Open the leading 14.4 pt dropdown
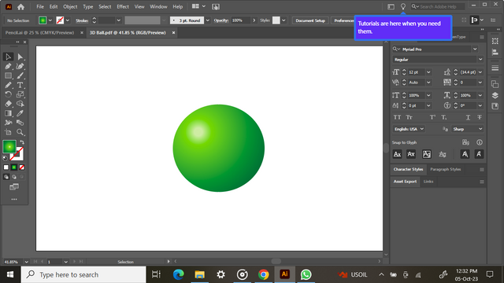 (x=480, y=72)
